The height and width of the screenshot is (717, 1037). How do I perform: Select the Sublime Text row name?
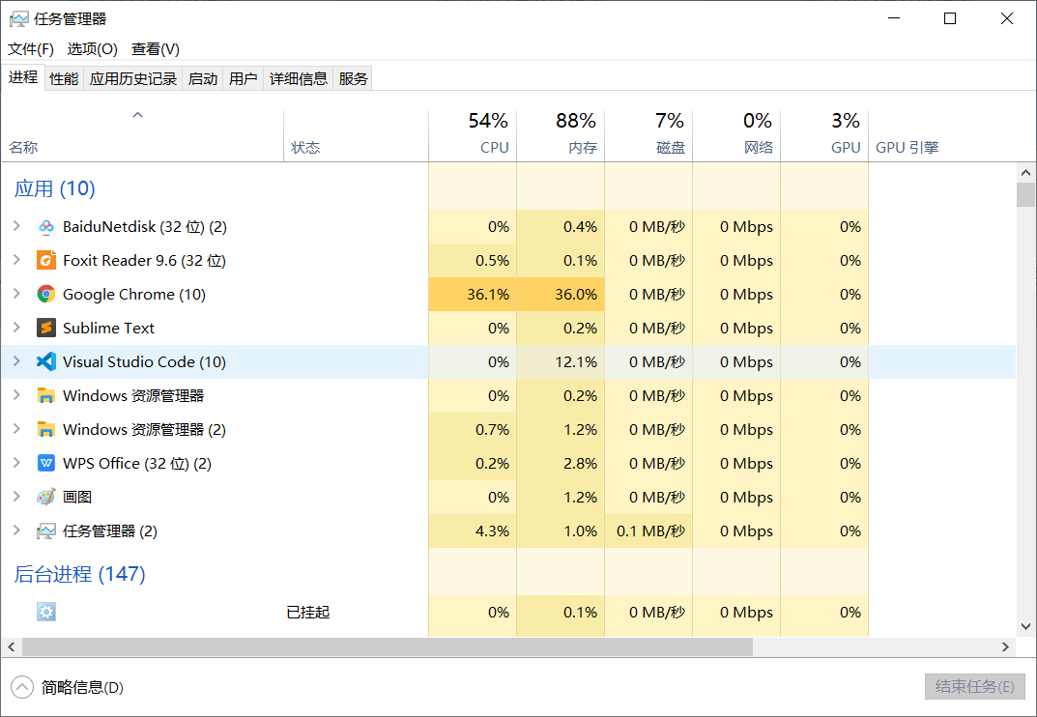pos(108,329)
